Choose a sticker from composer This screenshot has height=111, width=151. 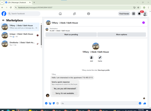pos(54,103)
